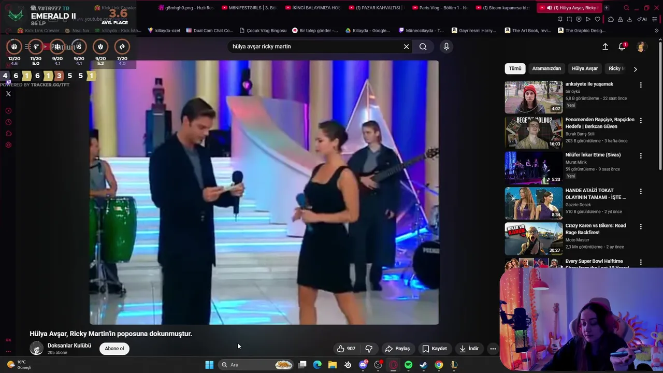
Task: Select the Tümü filter chip
Action: 515,68
